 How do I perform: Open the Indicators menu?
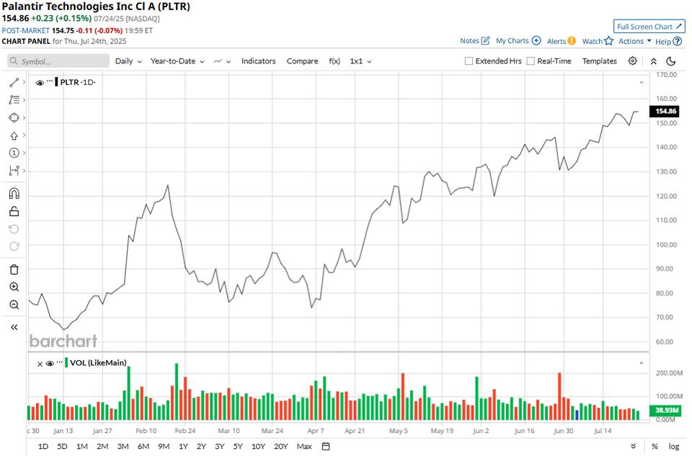(258, 61)
